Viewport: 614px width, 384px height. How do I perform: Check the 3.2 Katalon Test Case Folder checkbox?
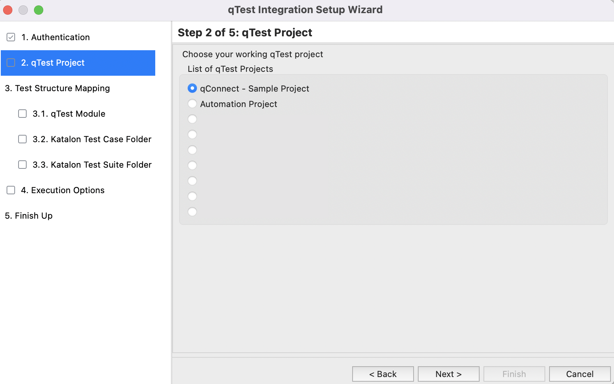[x=22, y=139]
